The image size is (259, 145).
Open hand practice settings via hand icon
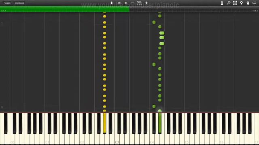tap(248, 3)
